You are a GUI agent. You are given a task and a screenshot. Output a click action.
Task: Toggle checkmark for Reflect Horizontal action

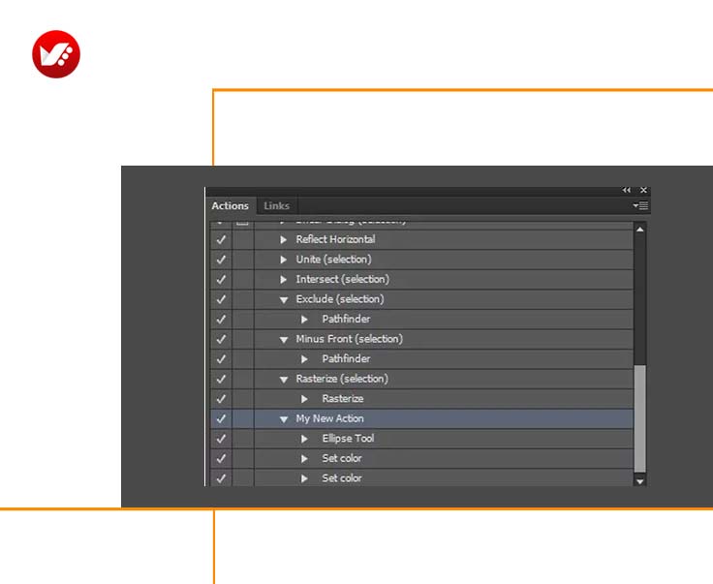coord(221,239)
